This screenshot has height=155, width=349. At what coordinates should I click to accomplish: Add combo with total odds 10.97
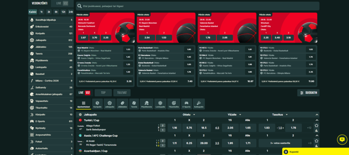pos(227,81)
